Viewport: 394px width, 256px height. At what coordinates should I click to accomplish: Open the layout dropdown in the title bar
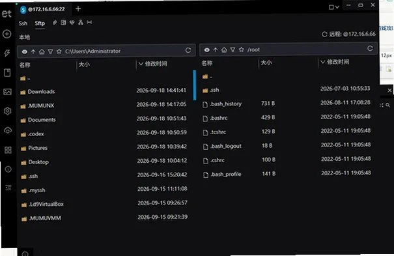point(334,7)
